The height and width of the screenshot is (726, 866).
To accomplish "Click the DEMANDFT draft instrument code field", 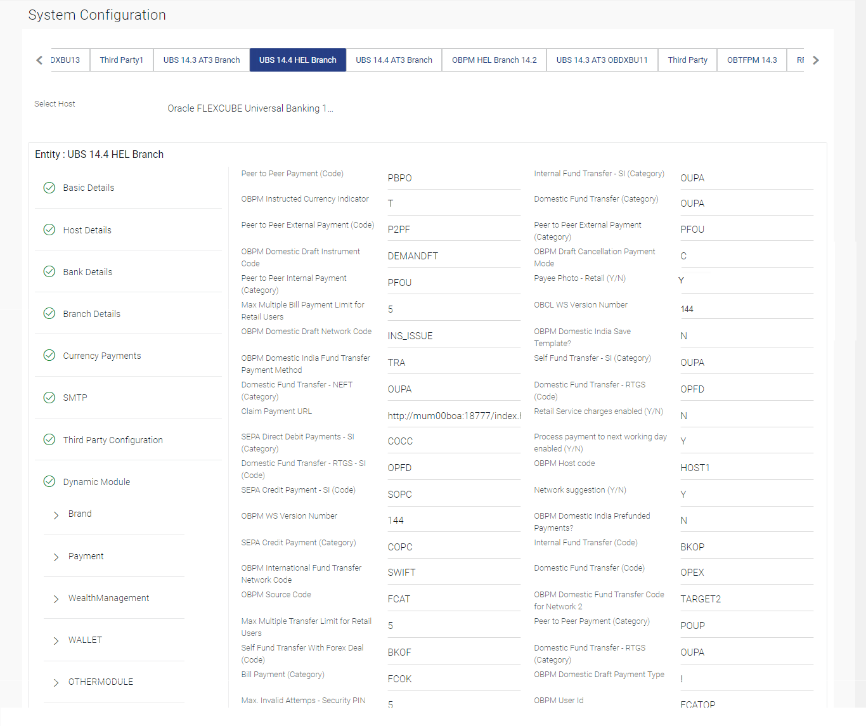I will coord(454,256).
